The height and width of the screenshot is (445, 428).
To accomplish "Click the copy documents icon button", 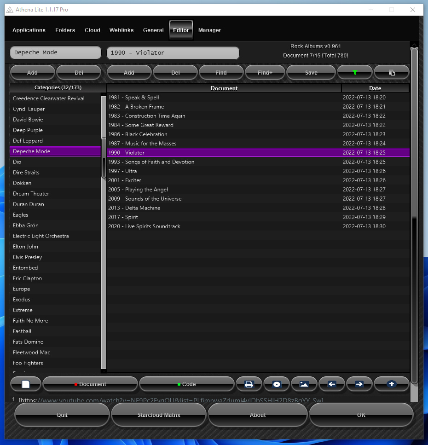I will click(x=391, y=72).
